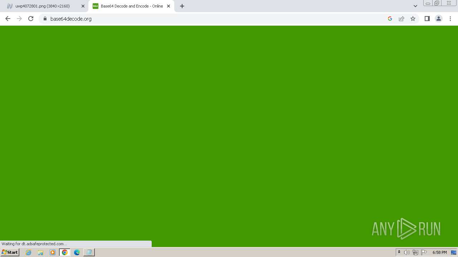Bookmark this tab with the star icon
Image resolution: width=458 pixels, height=257 pixels.
413,19
